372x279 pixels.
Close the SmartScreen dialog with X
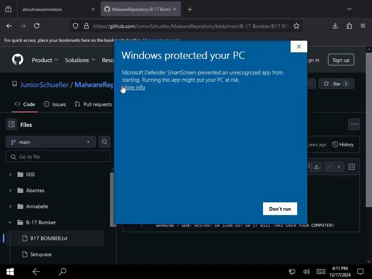click(299, 46)
